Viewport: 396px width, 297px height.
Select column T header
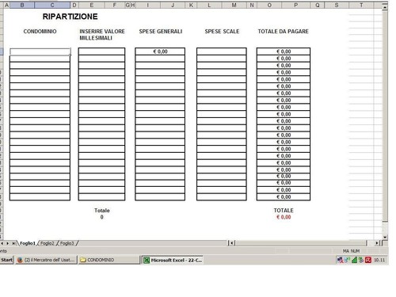[x=361, y=5]
